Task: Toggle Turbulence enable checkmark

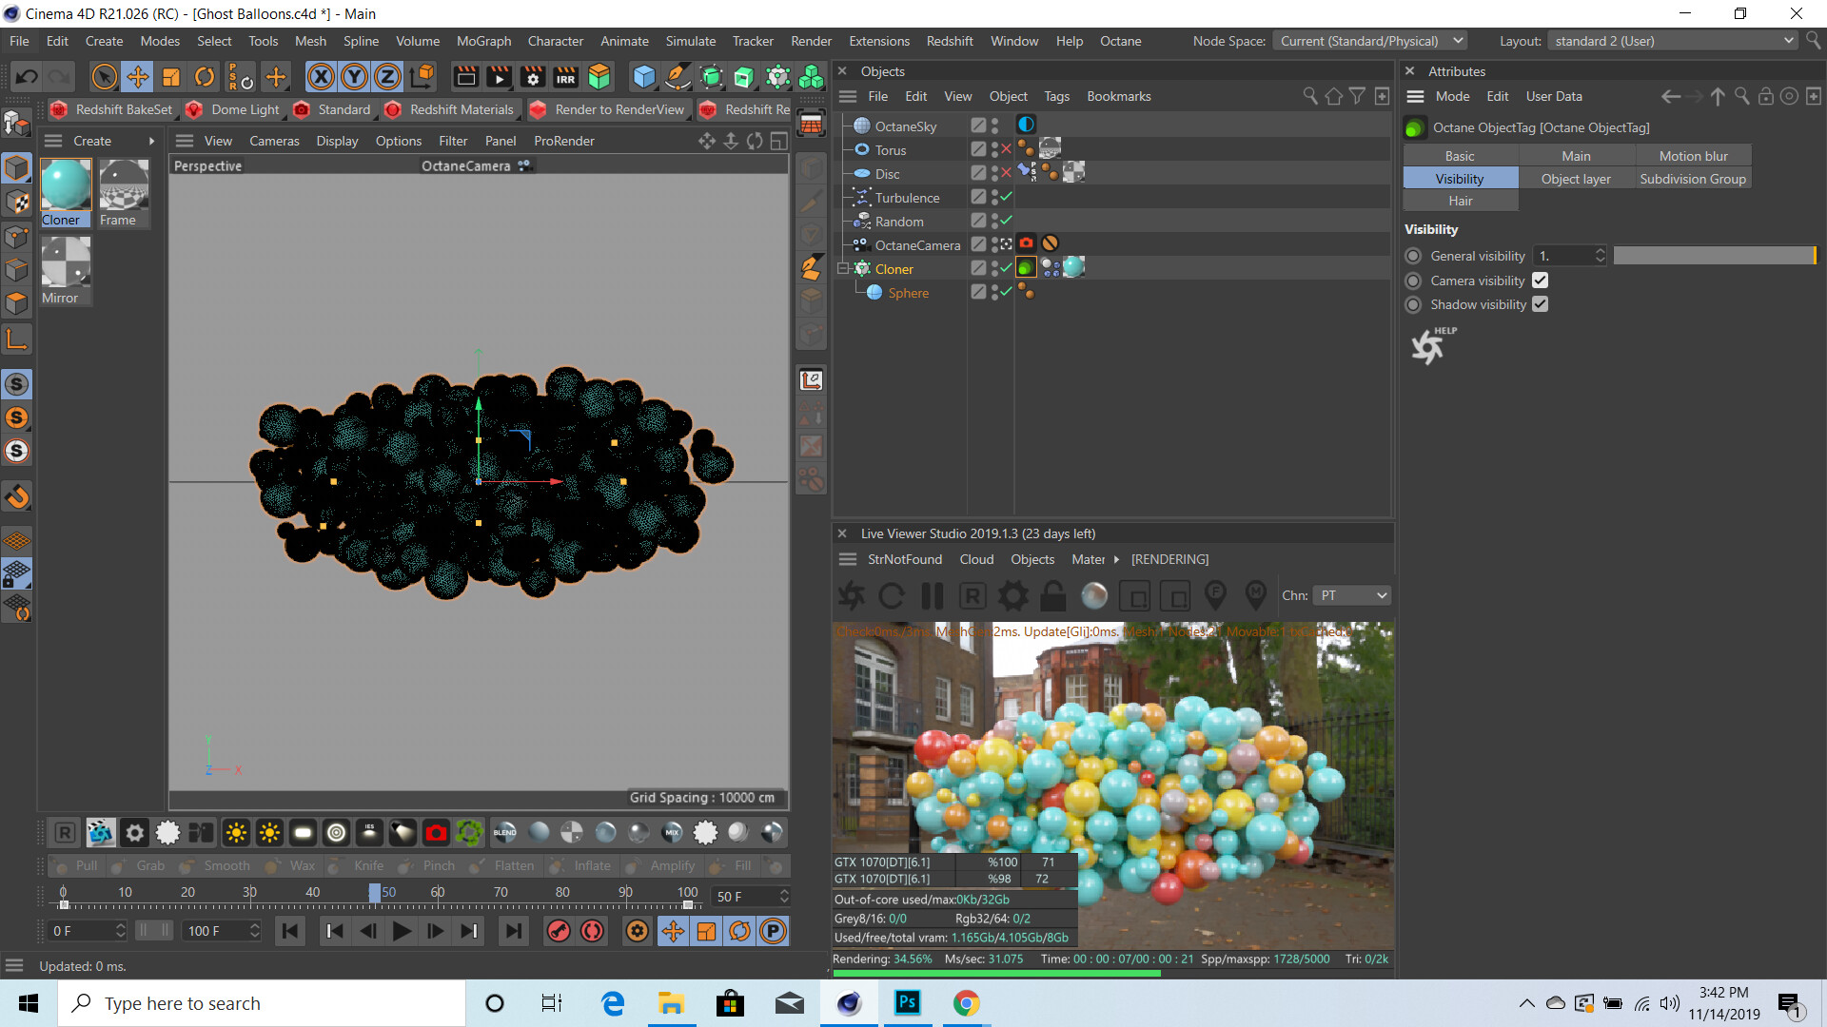Action: point(1006,197)
